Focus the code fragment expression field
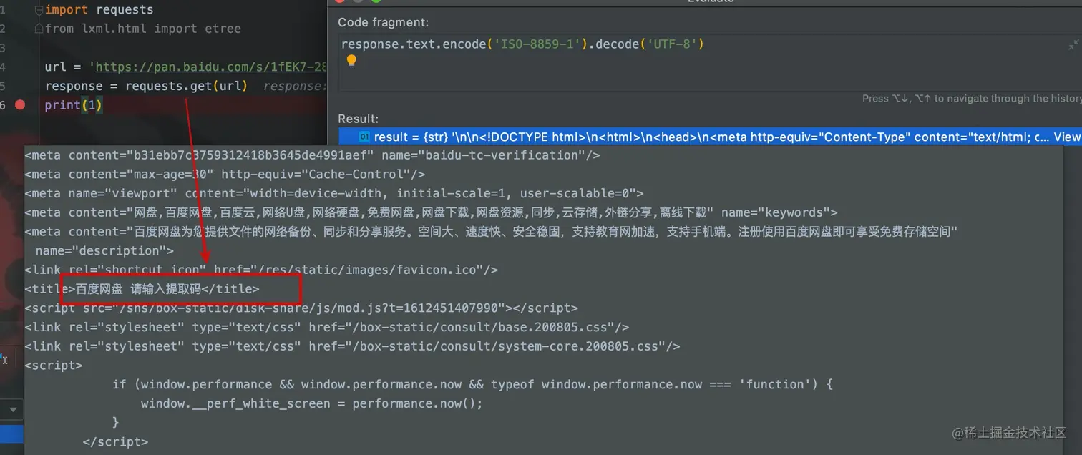The height and width of the screenshot is (455, 1082). [710, 62]
